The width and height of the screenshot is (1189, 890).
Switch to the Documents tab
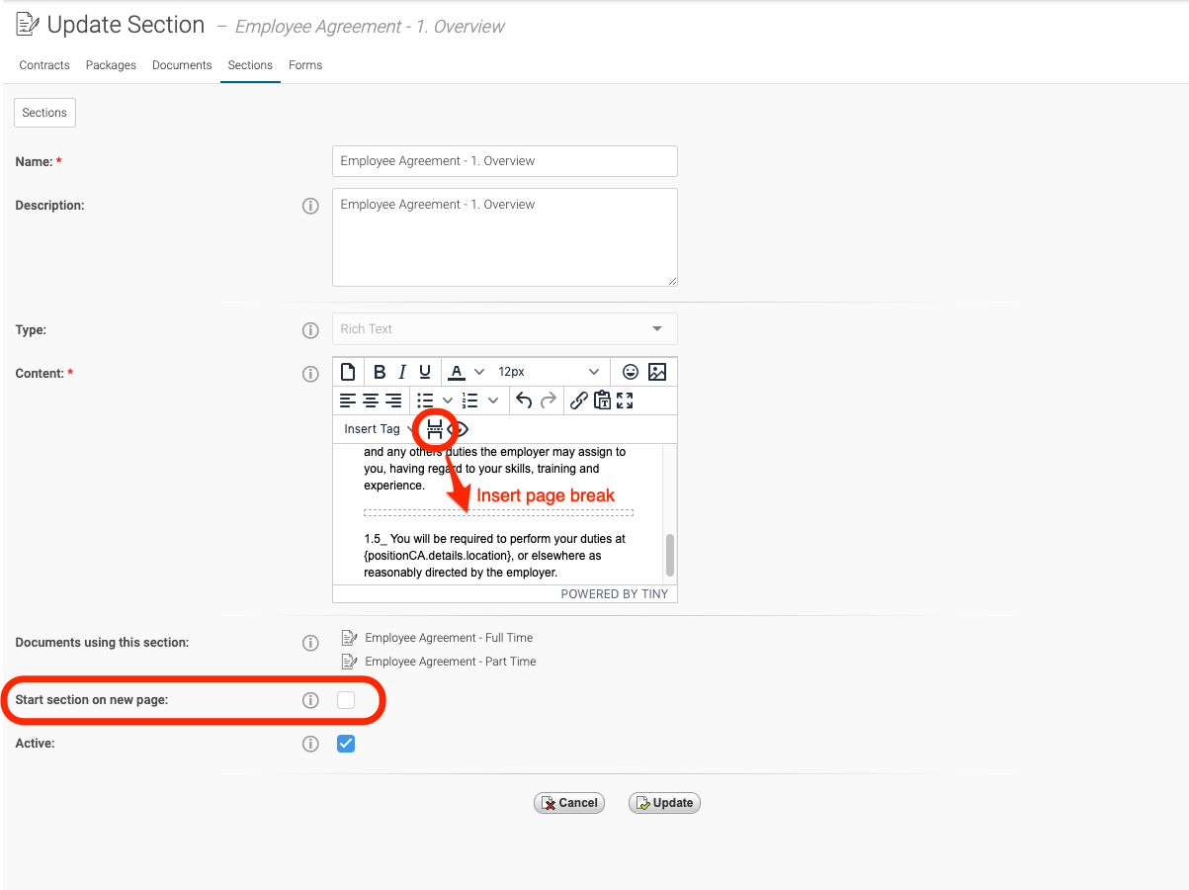click(182, 65)
